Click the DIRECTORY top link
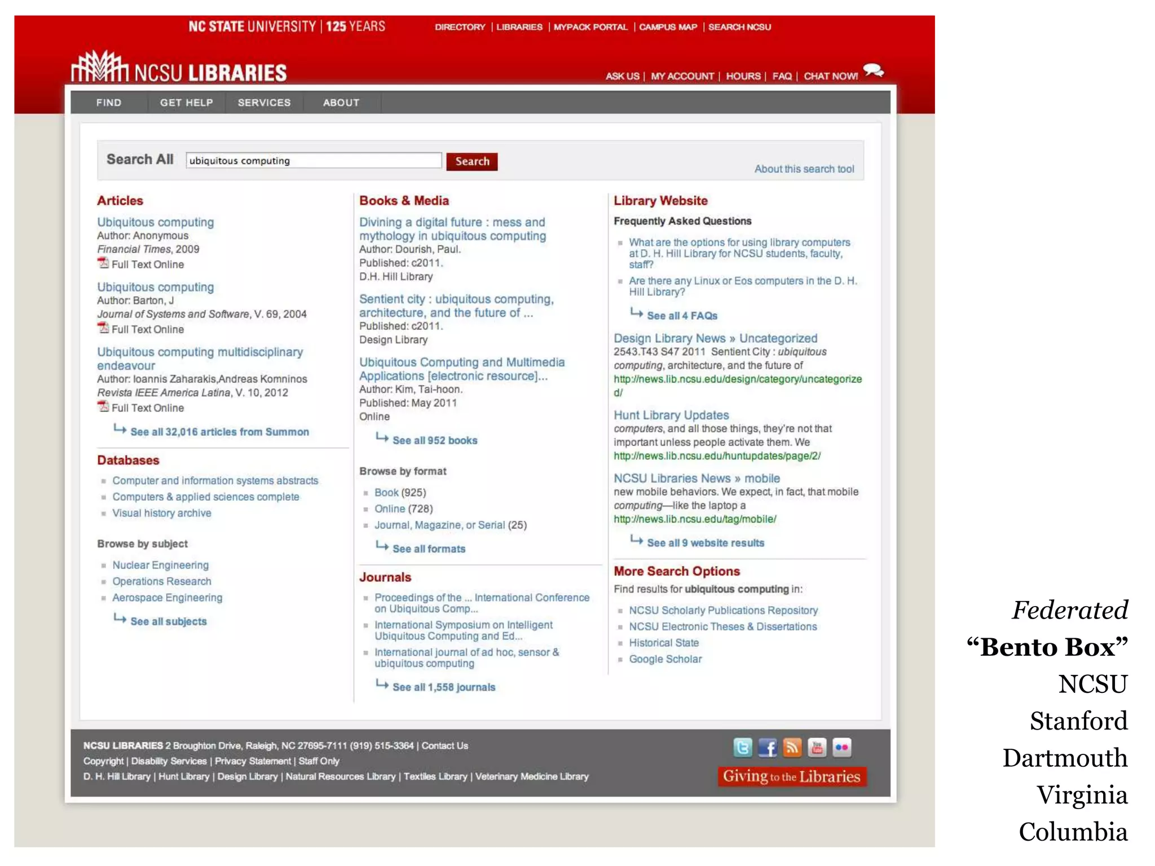1155x866 pixels. (460, 27)
